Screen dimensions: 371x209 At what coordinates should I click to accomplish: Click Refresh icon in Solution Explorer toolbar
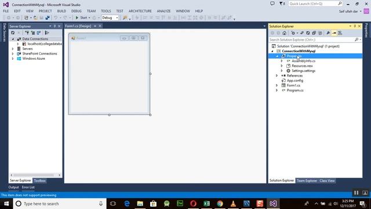point(308,33)
